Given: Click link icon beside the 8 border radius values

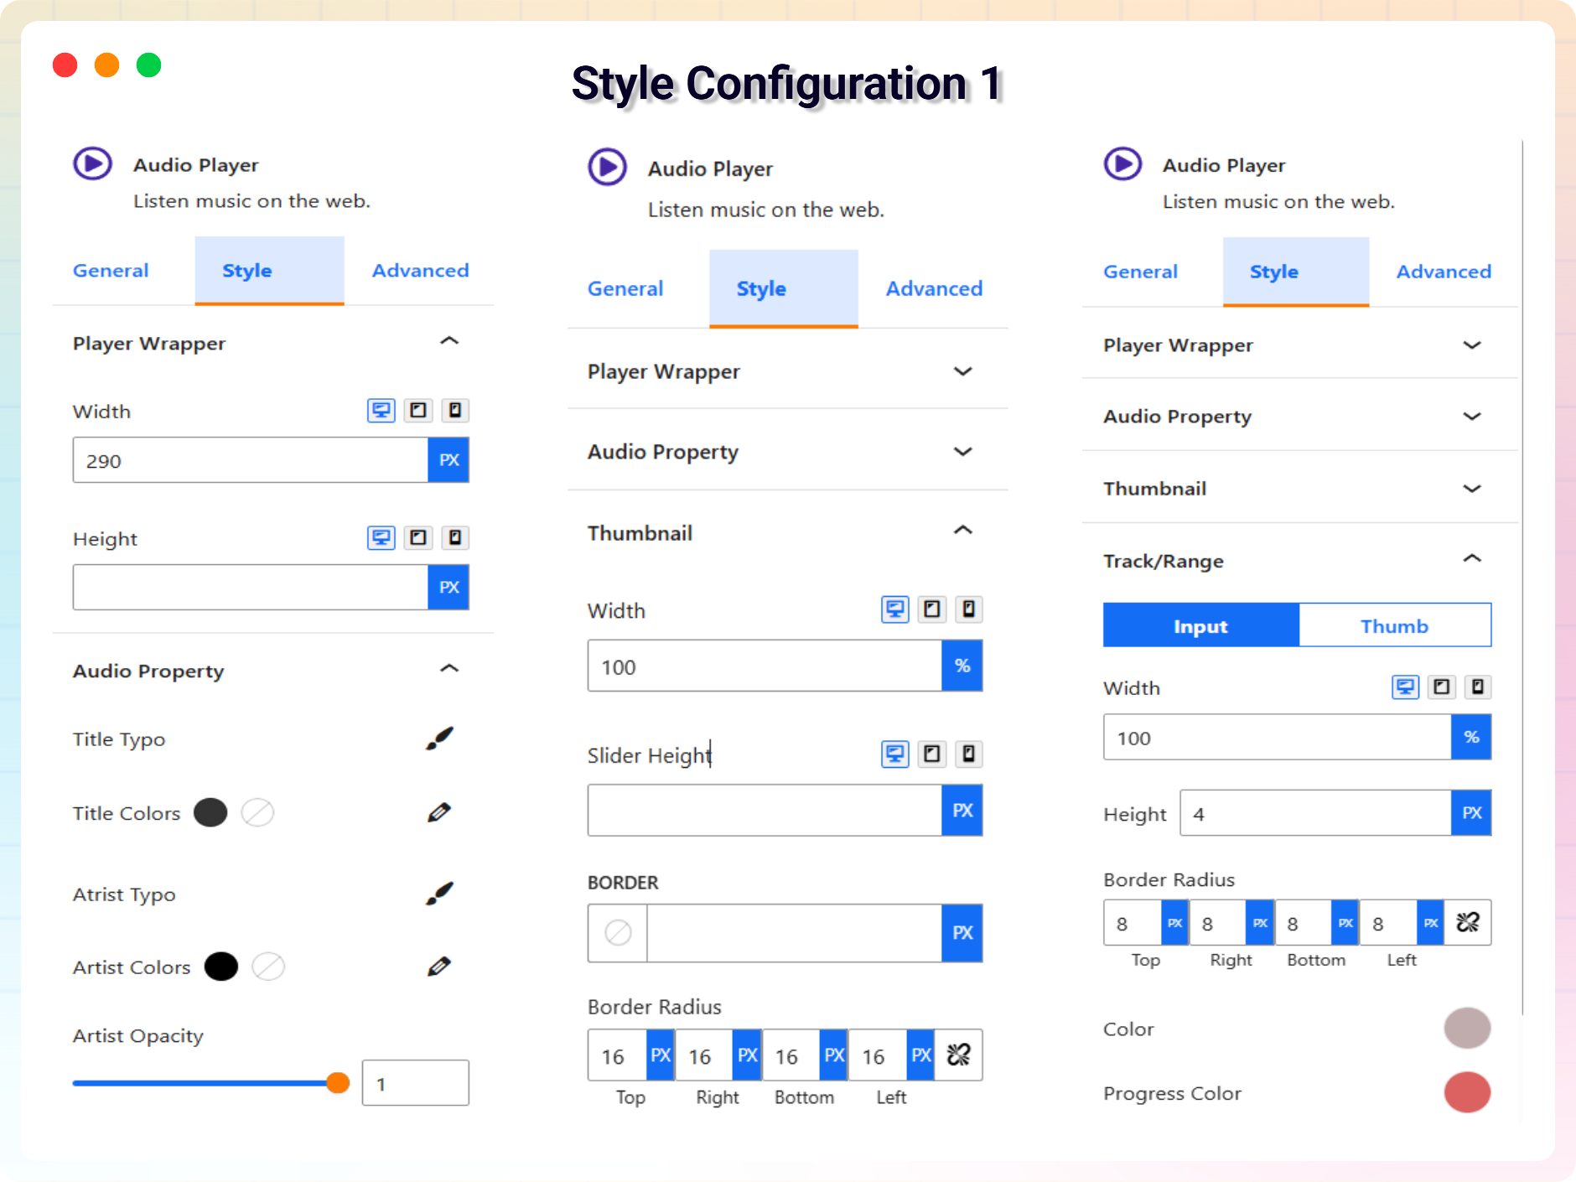Looking at the screenshot, I should [x=1468, y=922].
